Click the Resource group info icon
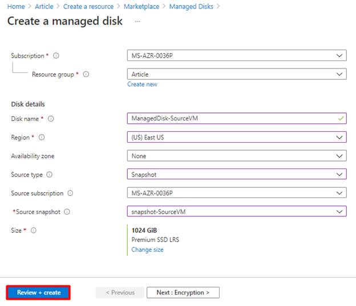This screenshot has height=306, width=356. tap(86, 74)
